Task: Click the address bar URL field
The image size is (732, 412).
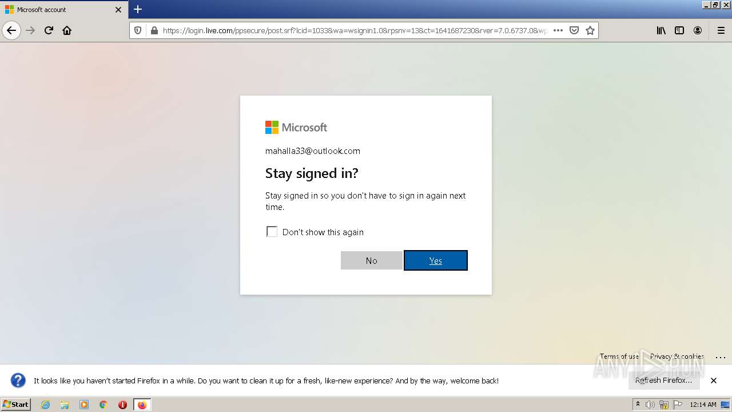Action: [x=355, y=30]
